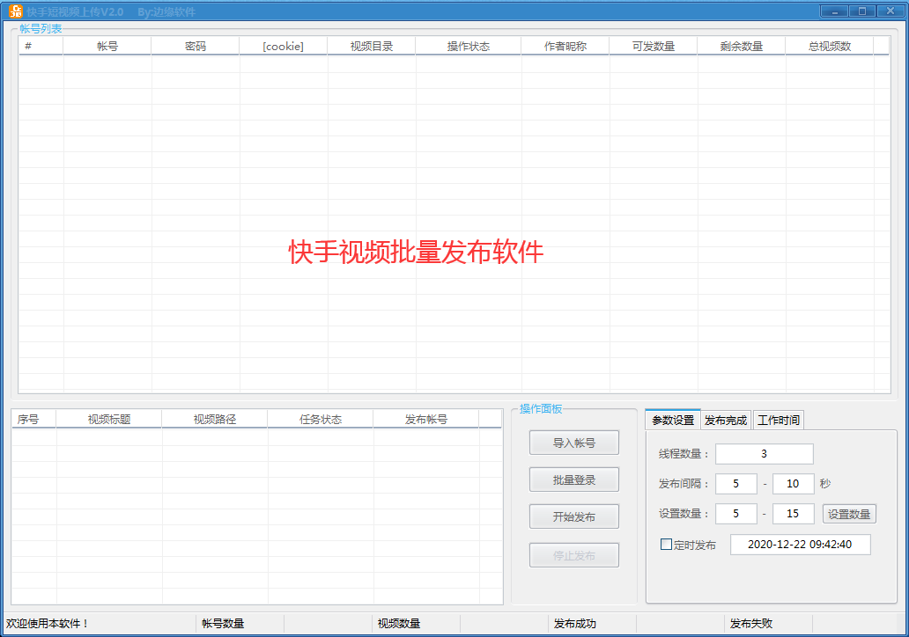Click the 发布帐号 column header
This screenshot has height=637, width=909.
click(426, 420)
